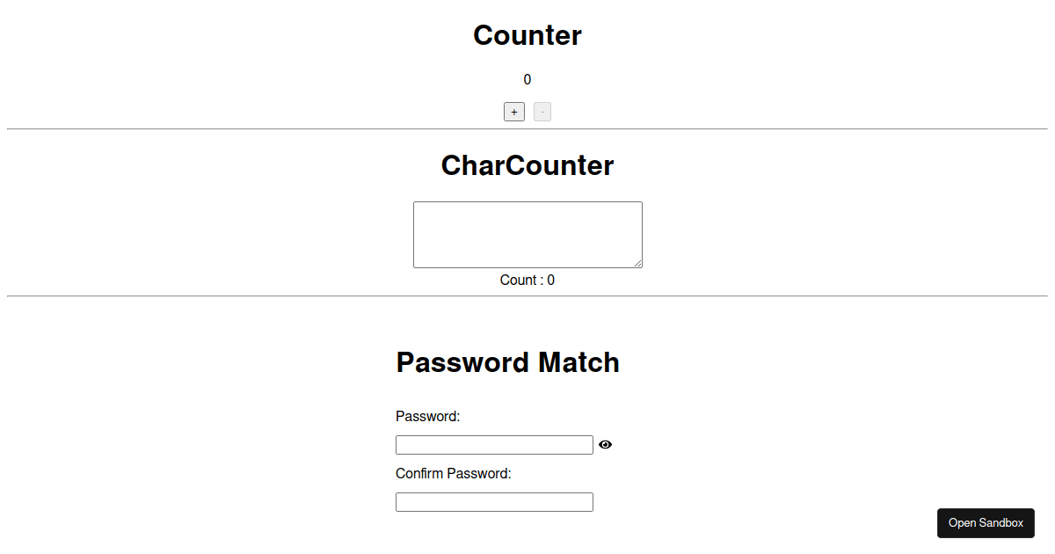This screenshot has width=1055, height=554.
Task: Tap the "+" stepper under Counter
Action: click(514, 112)
